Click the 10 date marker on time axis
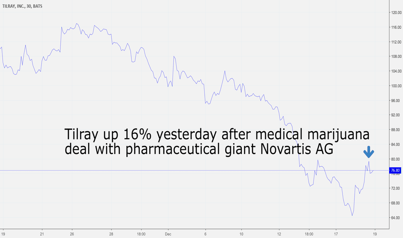The image size is (403, 238). coord(241,234)
